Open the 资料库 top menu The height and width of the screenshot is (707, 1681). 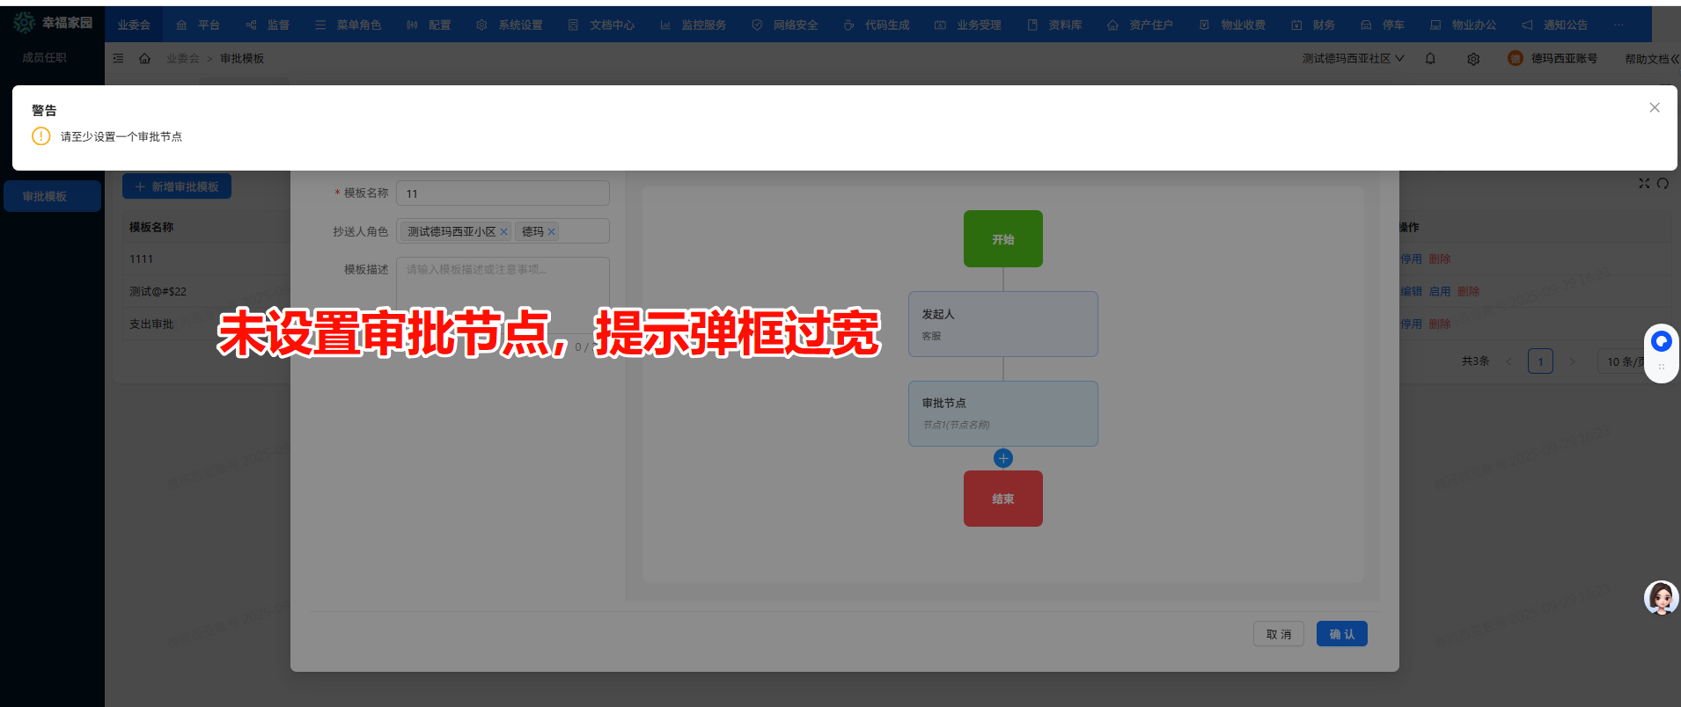[x=1054, y=25]
